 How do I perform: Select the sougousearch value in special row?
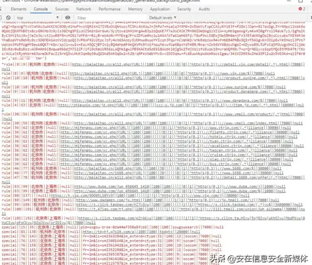185,227
